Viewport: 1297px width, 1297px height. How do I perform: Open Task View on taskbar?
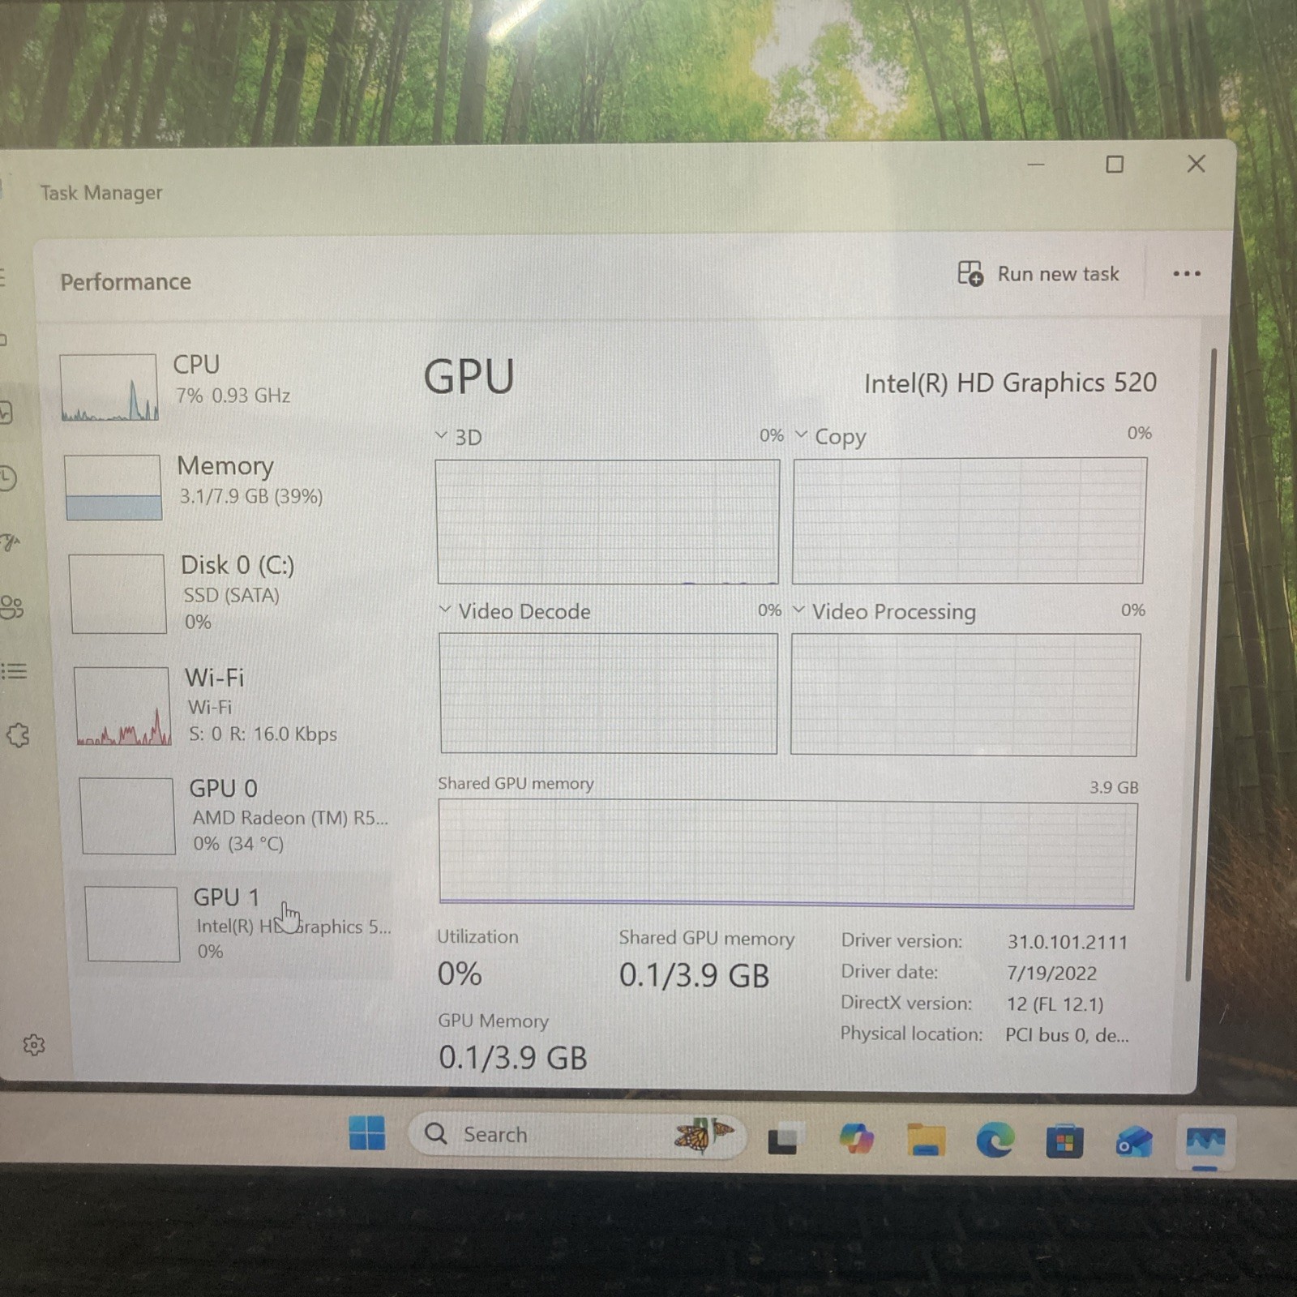point(784,1139)
